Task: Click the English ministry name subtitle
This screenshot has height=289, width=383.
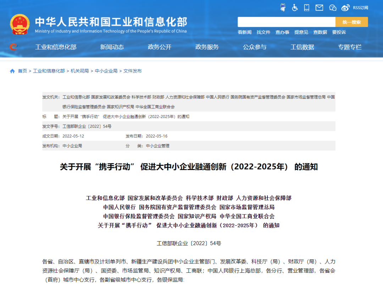Action: (111, 31)
